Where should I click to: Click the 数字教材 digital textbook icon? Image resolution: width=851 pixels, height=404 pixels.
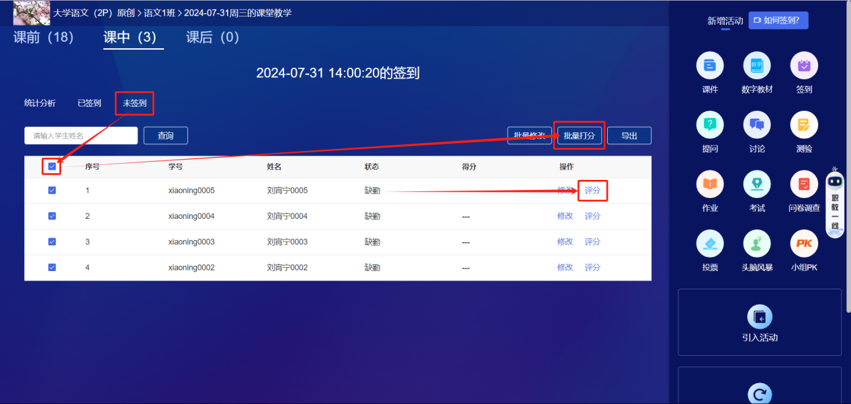(757, 66)
